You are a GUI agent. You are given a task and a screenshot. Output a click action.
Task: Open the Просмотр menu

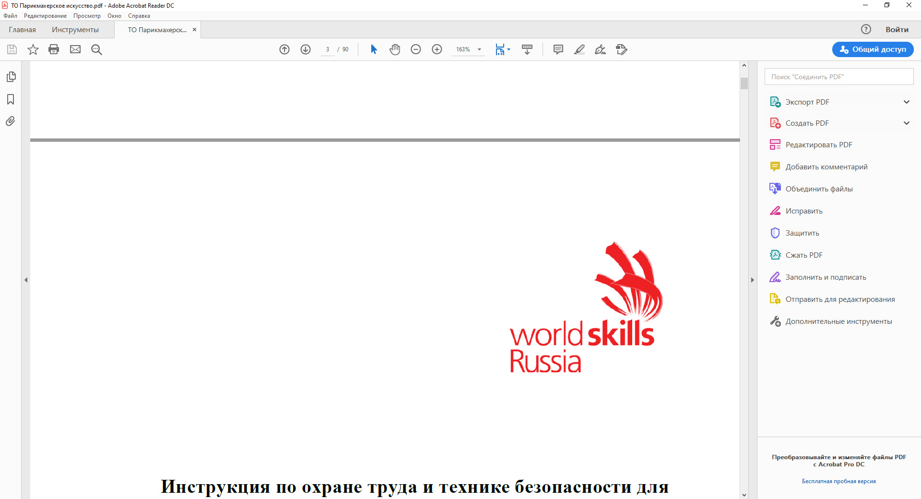coord(87,16)
